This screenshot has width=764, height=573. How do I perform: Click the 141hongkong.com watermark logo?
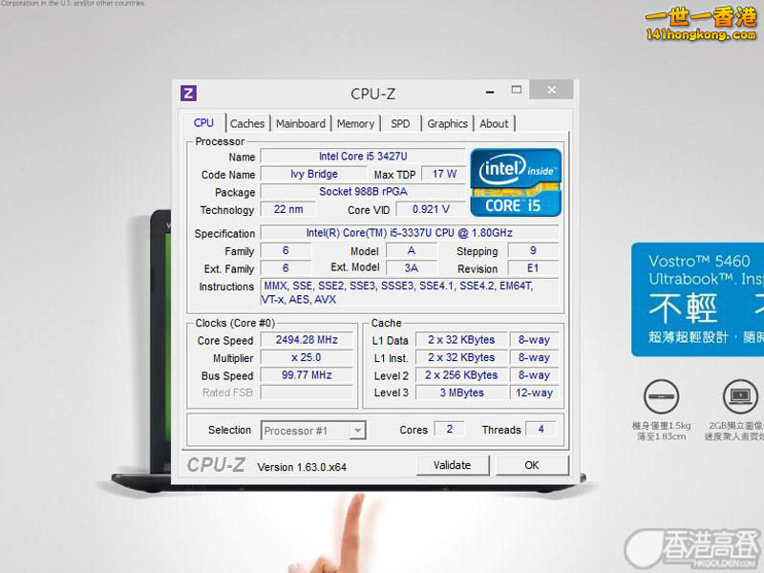point(700,24)
